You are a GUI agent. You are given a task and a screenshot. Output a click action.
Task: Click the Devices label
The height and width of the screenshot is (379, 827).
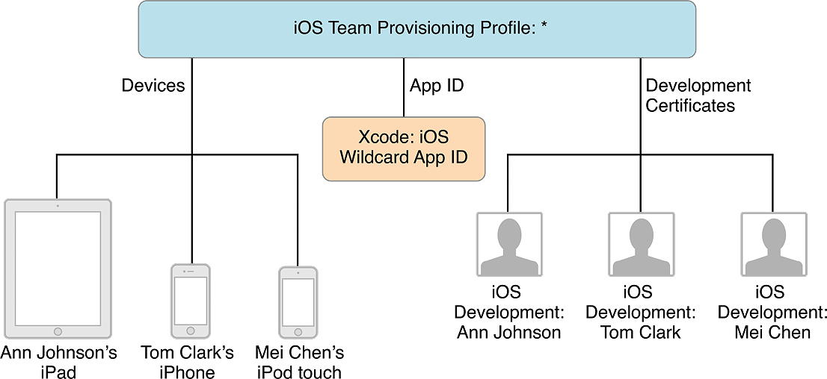[x=153, y=85]
